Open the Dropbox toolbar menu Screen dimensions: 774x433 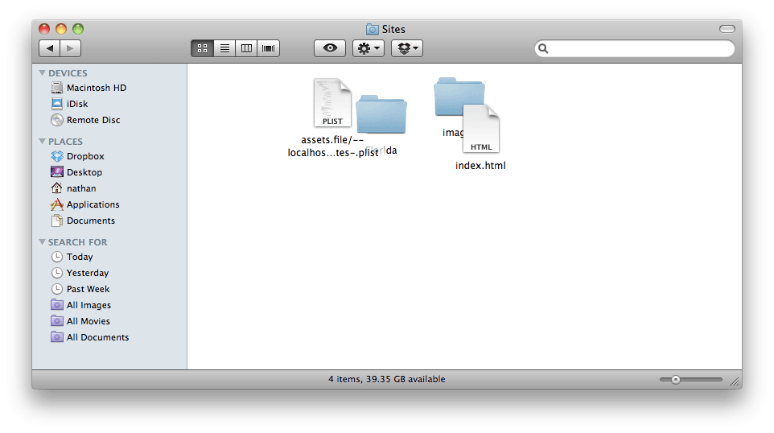coord(407,48)
